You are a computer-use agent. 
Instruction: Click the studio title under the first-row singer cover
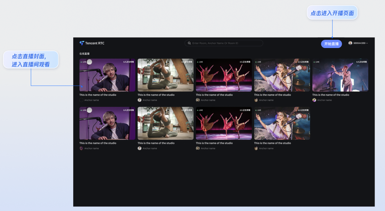pyautogui.click(x=272, y=95)
